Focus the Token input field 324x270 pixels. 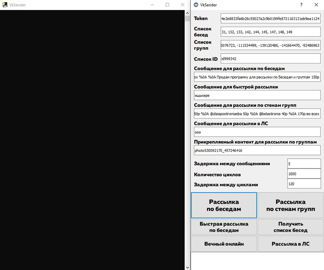tap(271, 18)
